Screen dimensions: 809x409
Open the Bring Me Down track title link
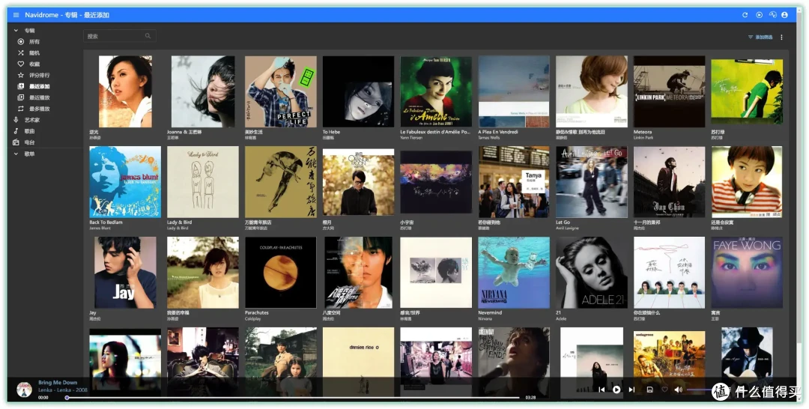pos(57,383)
